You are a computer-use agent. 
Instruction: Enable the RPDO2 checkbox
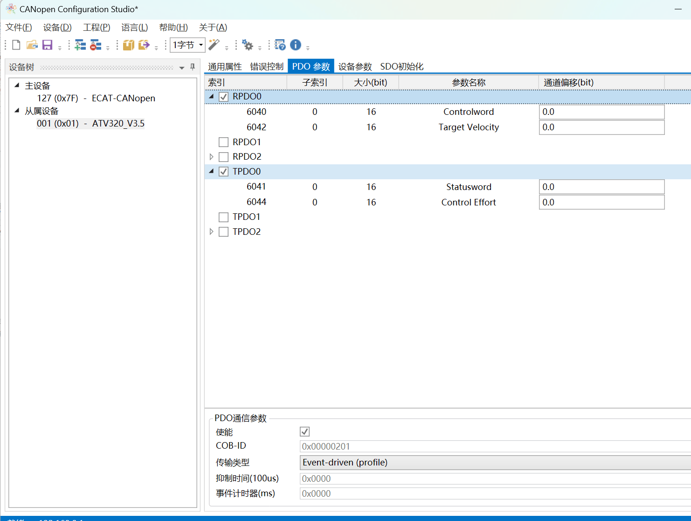pos(224,157)
